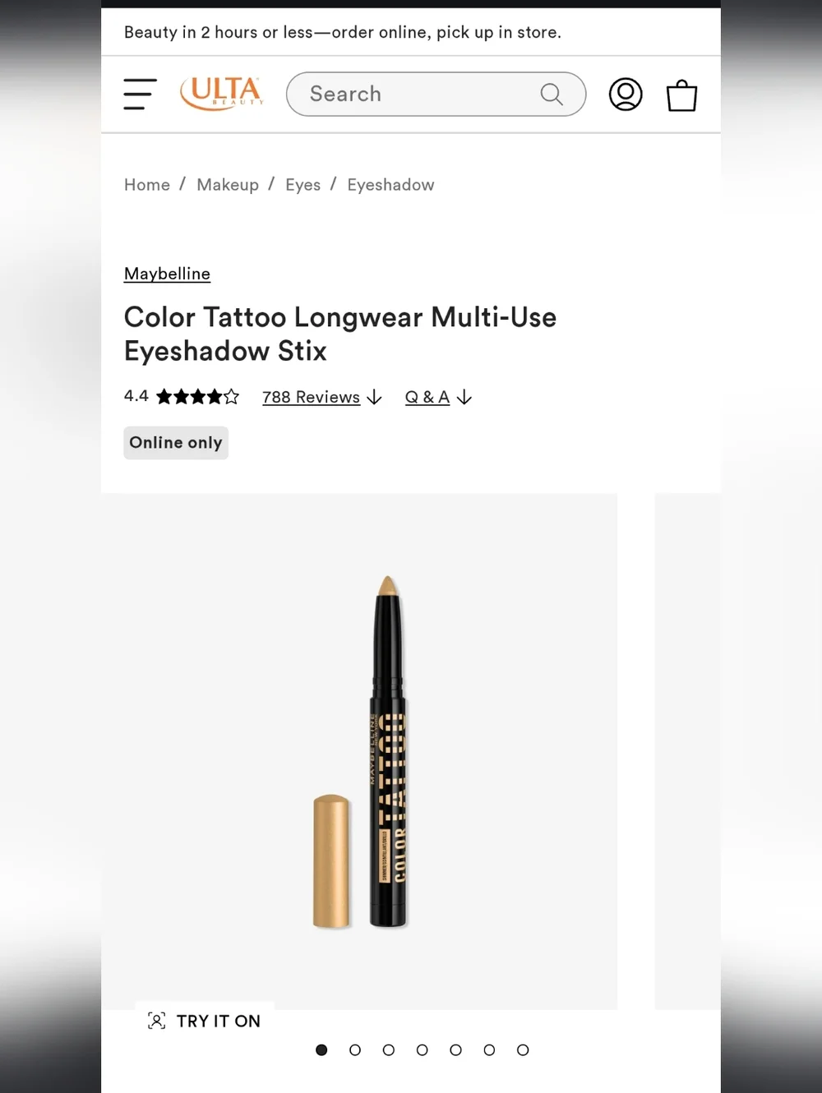
Task: Click the Try It On face icon
Action: (156, 1021)
